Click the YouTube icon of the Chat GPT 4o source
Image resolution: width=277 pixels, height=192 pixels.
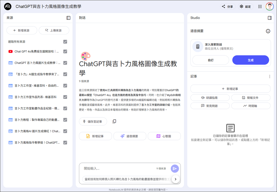pos(11,51)
